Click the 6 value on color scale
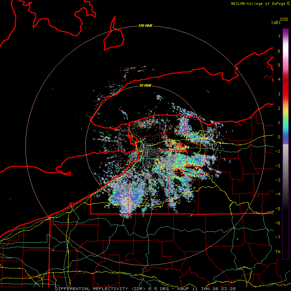 [279, 51]
